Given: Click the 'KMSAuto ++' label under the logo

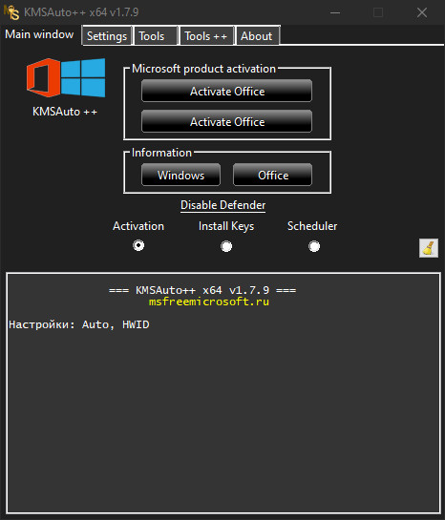Looking at the screenshot, I should pos(65,112).
